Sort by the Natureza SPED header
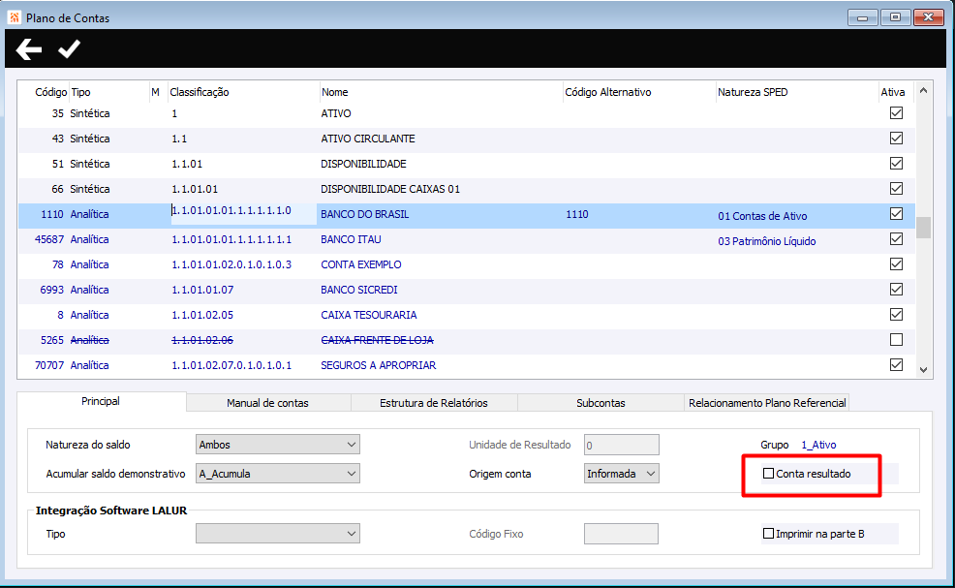Viewport: 955px width, 588px height. pyautogui.click(x=753, y=92)
